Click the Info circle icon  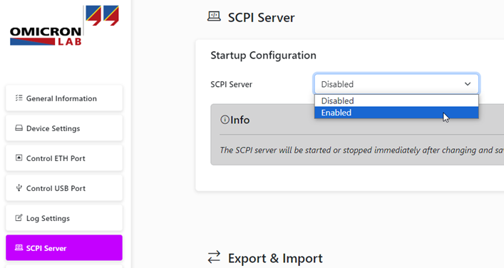(225, 120)
